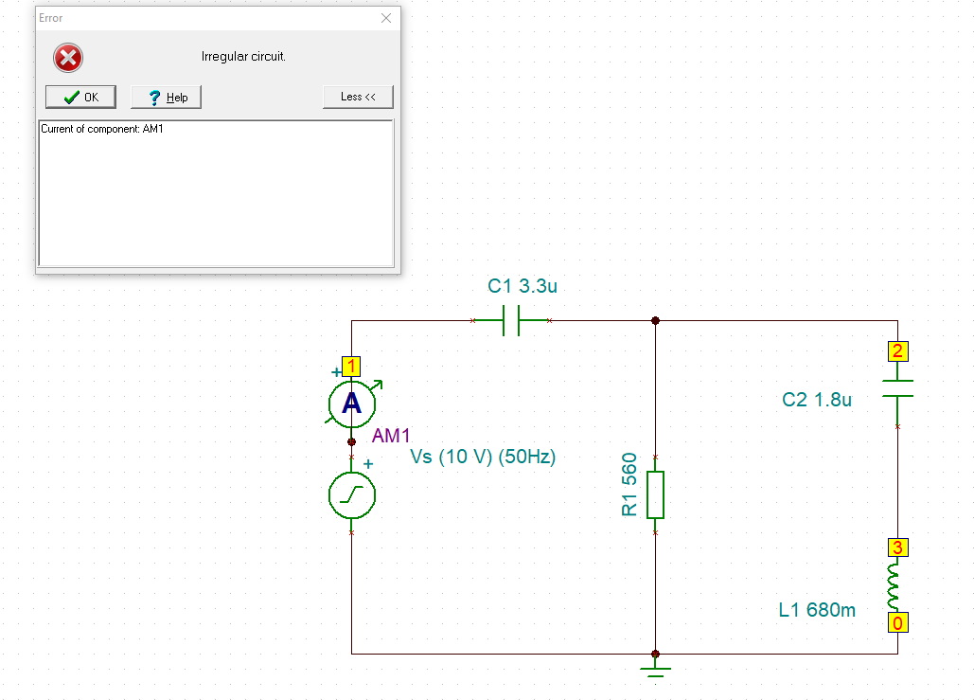Select node marker 1 near the ammeter
Viewport: 974px width, 700px height.
click(350, 365)
